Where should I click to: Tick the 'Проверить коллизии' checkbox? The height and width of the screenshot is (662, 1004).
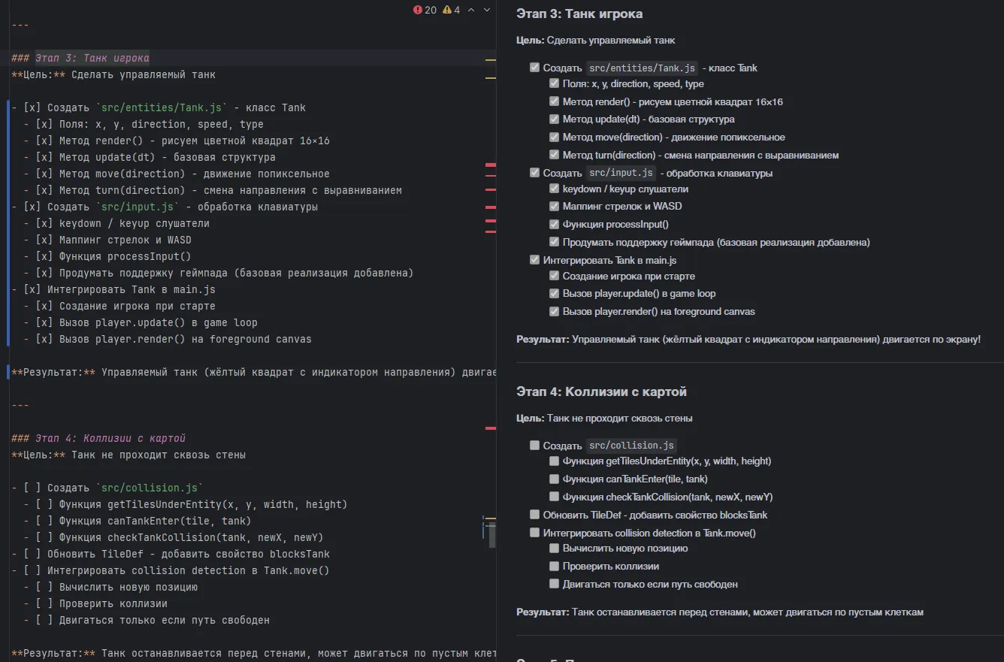(x=555, y=566)
